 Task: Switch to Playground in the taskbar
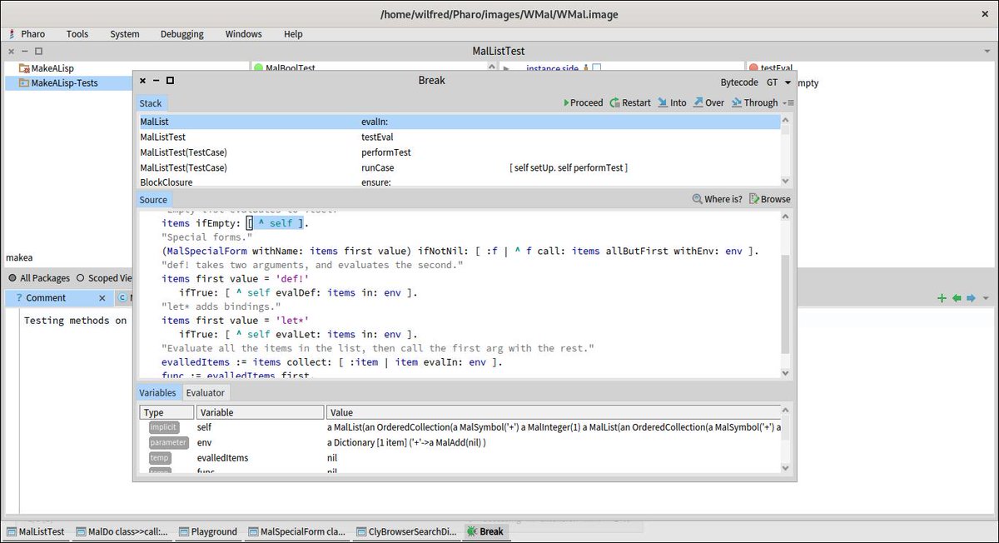208,531
